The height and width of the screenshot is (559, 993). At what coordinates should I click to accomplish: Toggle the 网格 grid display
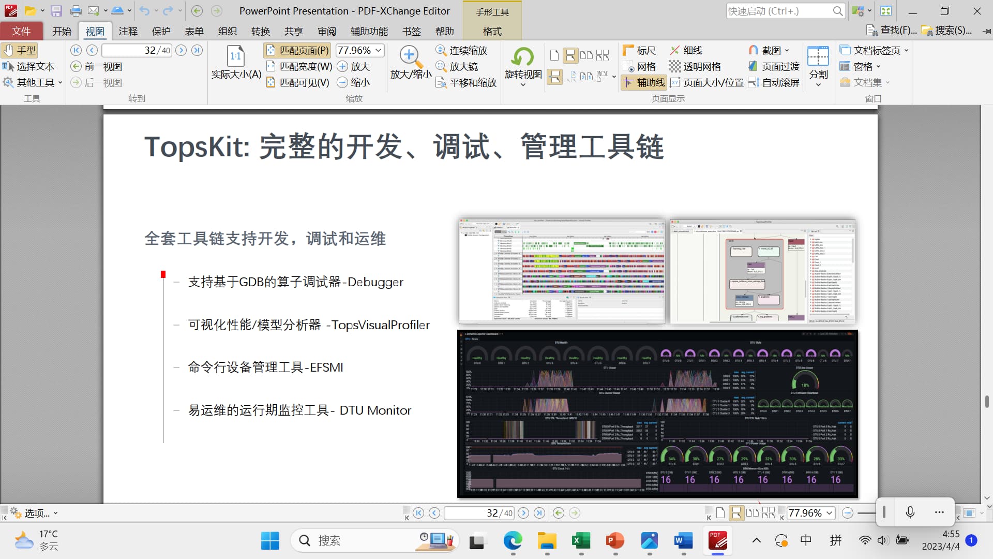[639, 66]
